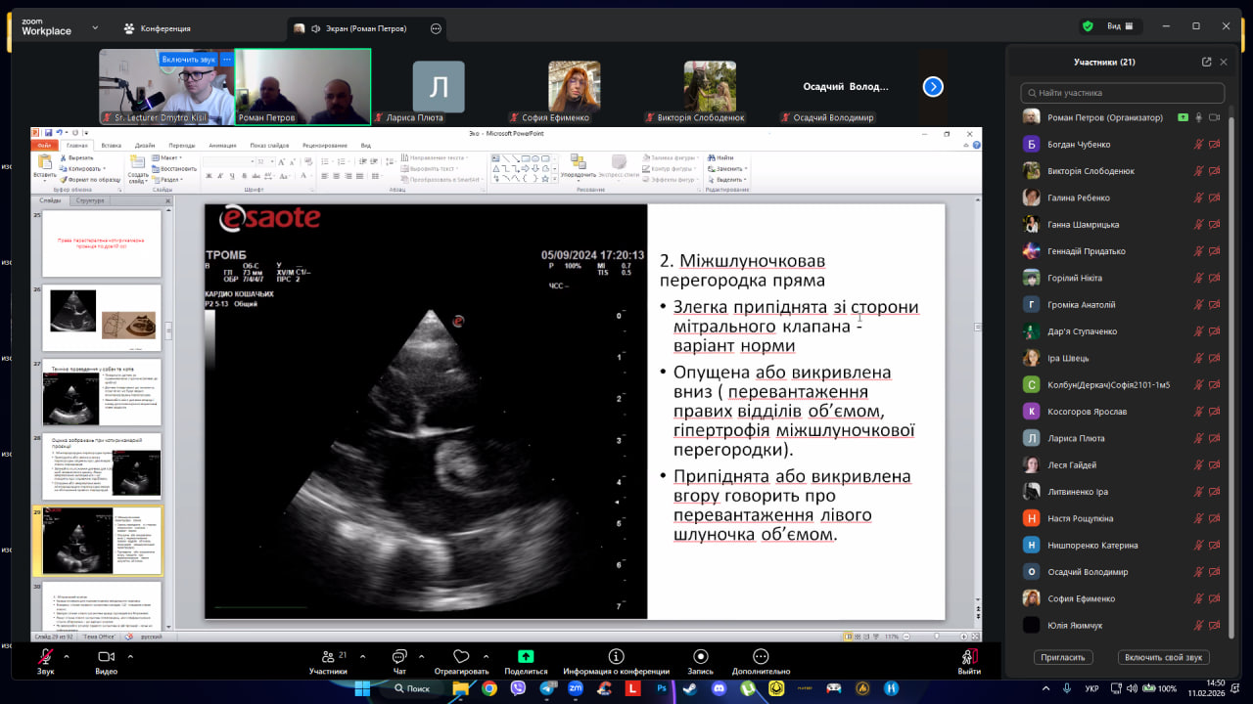The height and width of the screenshot is (704, 1253).
Task: Click the More options ellipsis icon
Action: [x=761, y=657]
